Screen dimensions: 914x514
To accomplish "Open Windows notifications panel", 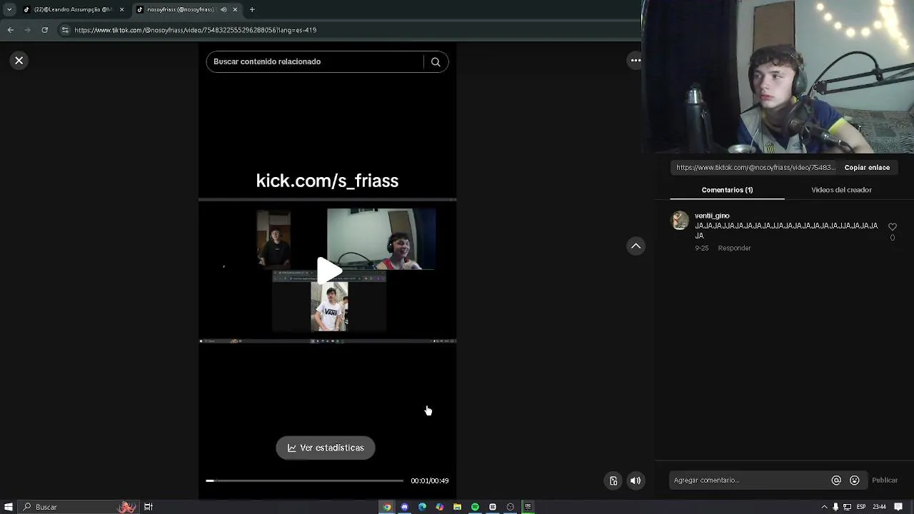I will 898,507.
